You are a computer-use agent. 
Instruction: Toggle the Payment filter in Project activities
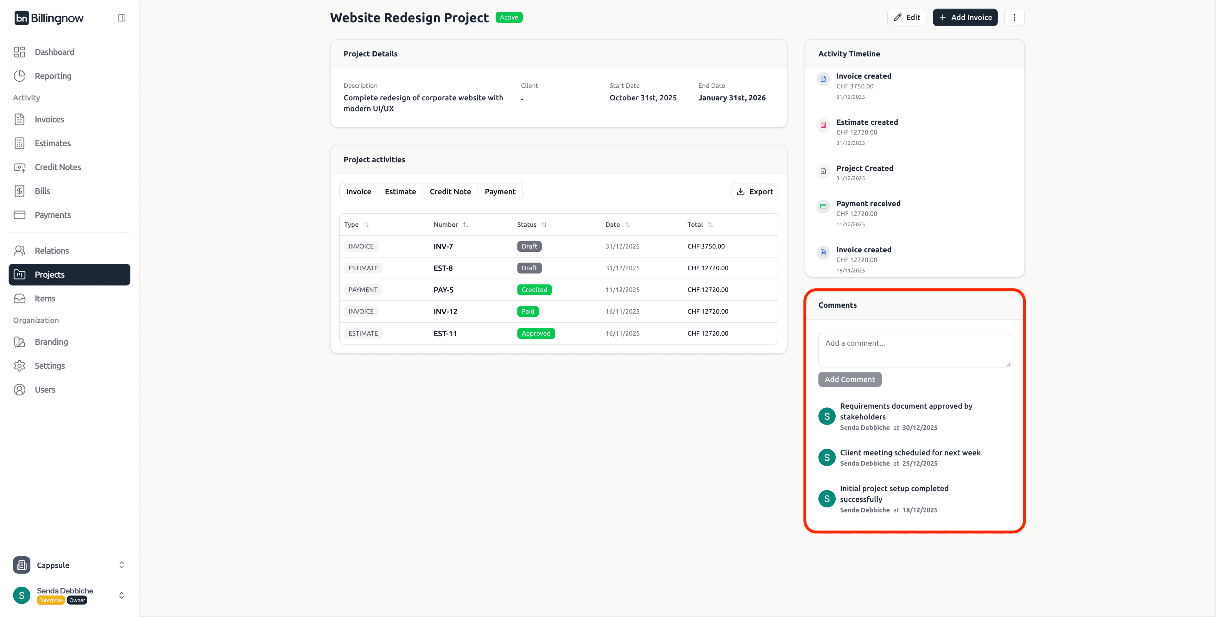[500, 191]
